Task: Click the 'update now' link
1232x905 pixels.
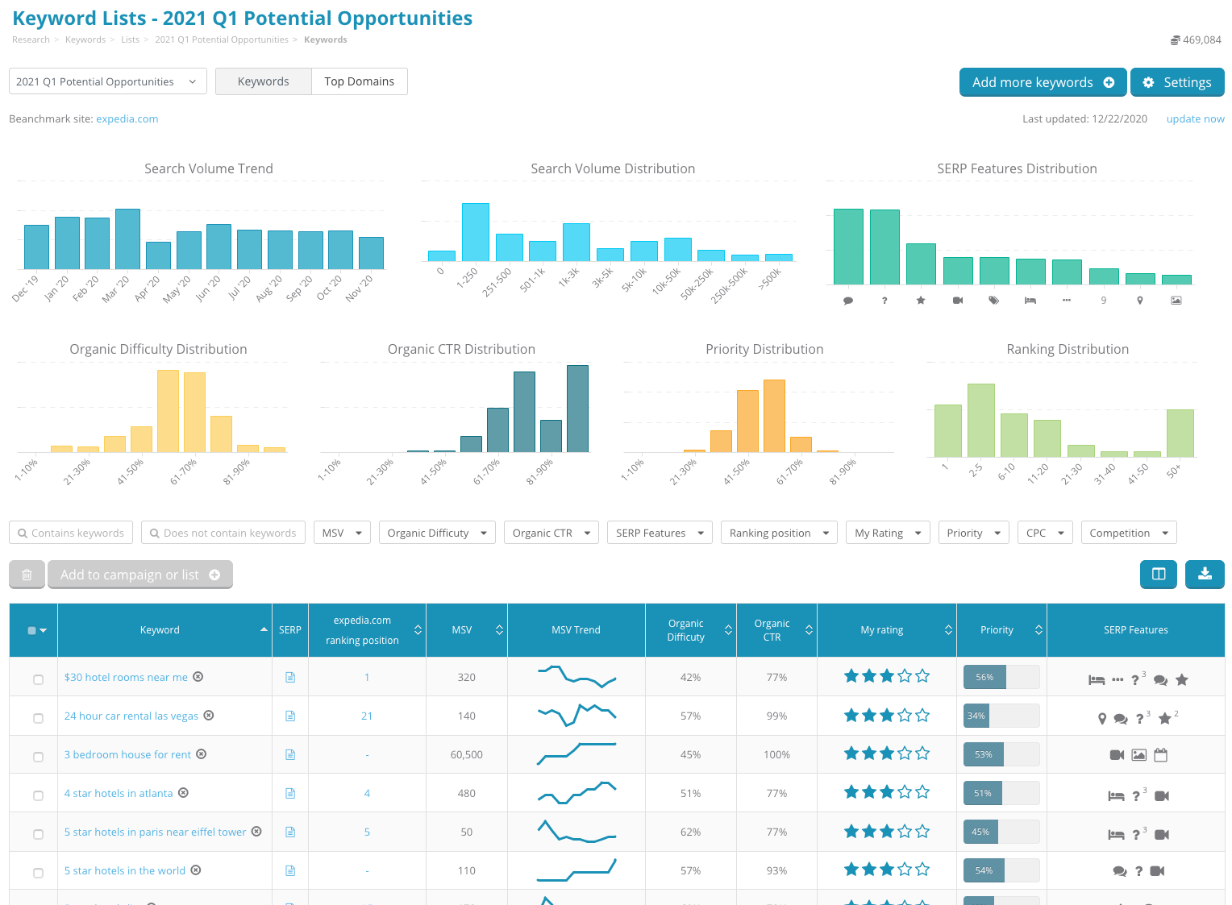Action: 1195,118
